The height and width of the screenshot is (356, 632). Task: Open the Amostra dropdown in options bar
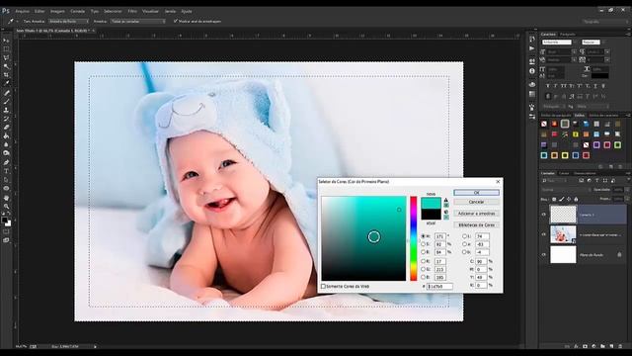(138, 21)
